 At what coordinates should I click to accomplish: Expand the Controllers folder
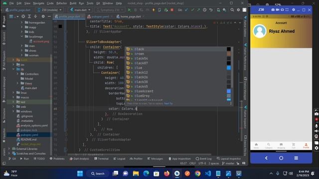[17, 74]
